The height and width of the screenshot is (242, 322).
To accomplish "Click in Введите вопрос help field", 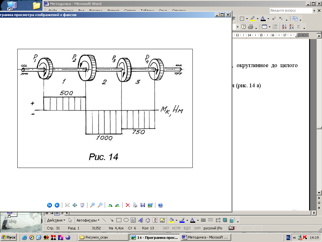I will 291,10.
